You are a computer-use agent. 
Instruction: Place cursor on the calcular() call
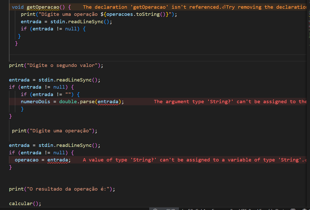tap(25, 204)
